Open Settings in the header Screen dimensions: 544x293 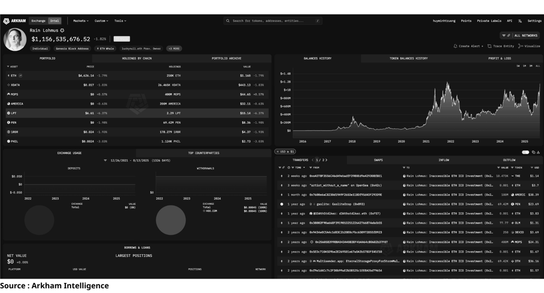click(x=534, y=21)
